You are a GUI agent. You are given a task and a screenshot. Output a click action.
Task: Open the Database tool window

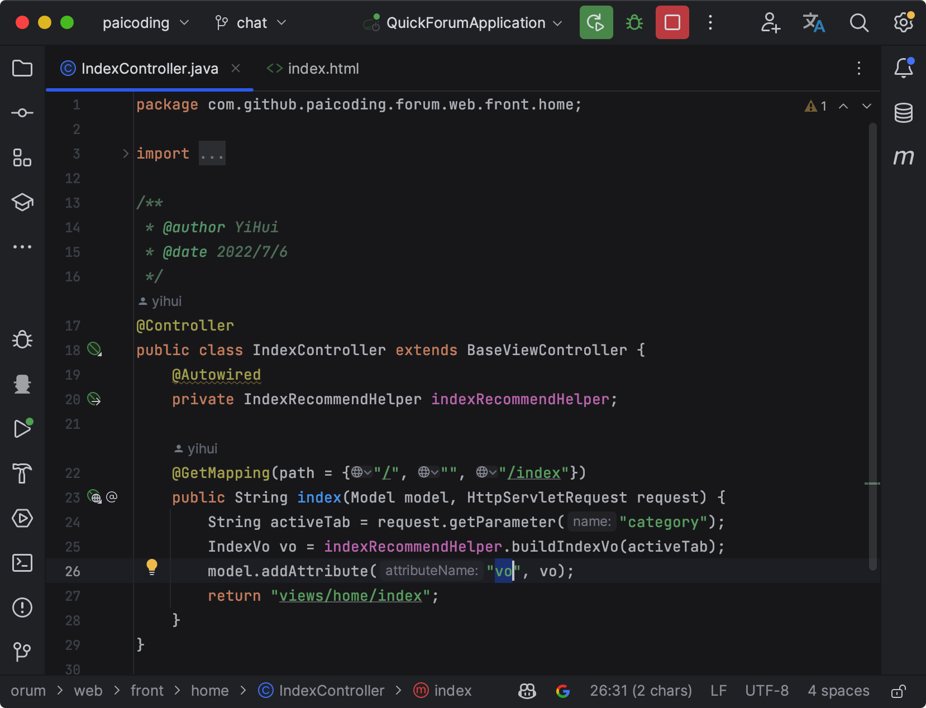[903, 113]
